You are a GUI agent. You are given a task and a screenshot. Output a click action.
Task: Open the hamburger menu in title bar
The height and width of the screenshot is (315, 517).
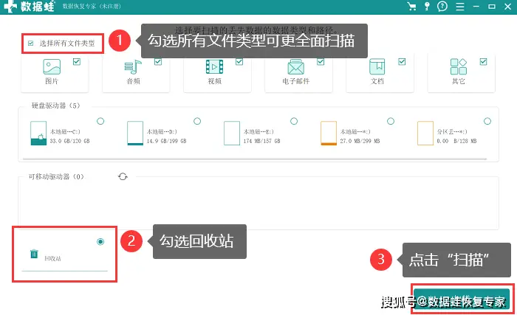(x=460, y=7)
